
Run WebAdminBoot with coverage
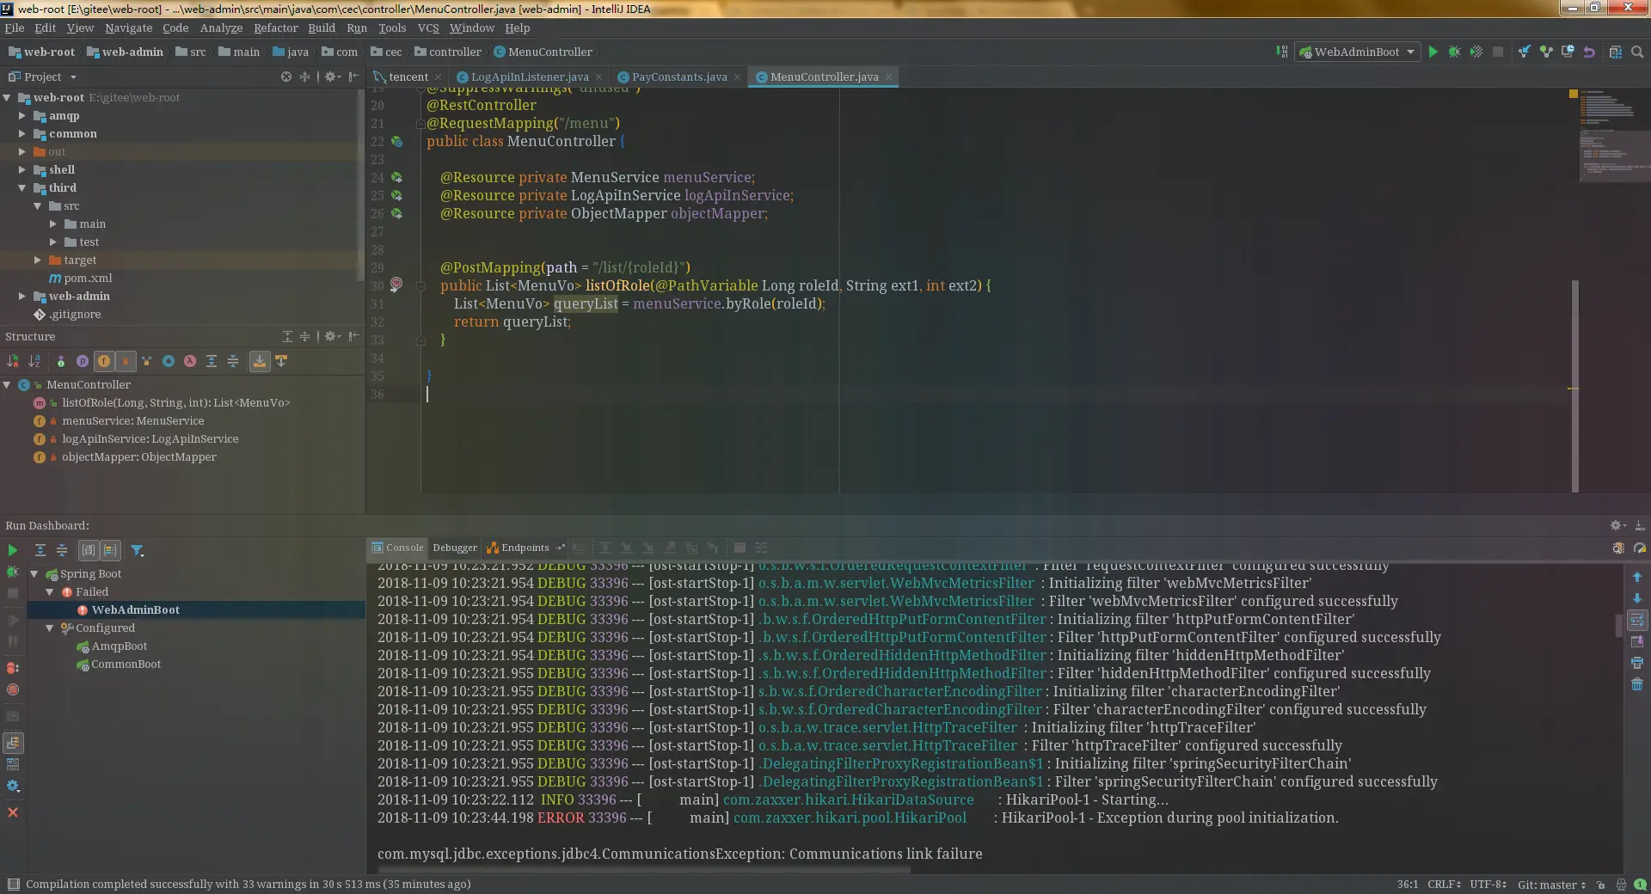pyautogui.click(x=1476, y=52)
